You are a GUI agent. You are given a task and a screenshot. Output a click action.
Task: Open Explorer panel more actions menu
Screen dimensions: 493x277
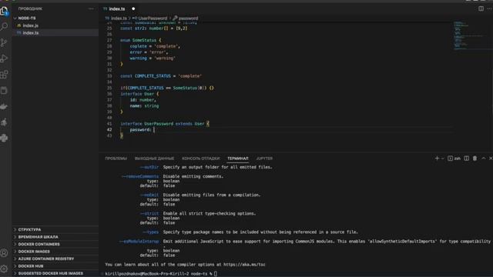(91, 8)
